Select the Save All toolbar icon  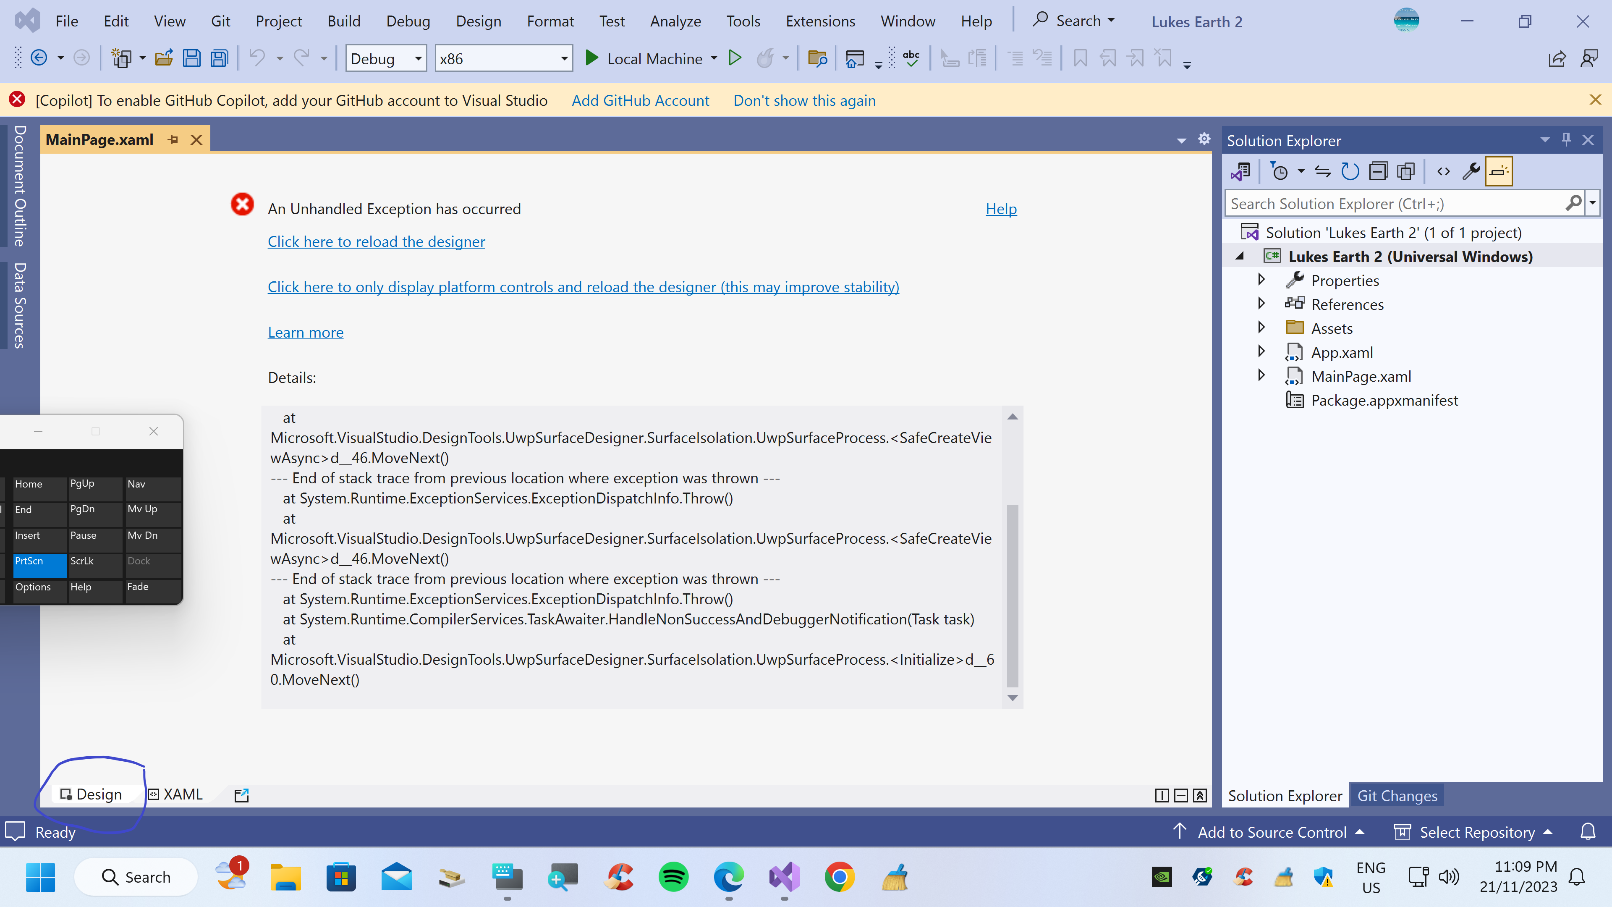pyautogui.click(x=218, y=58)
